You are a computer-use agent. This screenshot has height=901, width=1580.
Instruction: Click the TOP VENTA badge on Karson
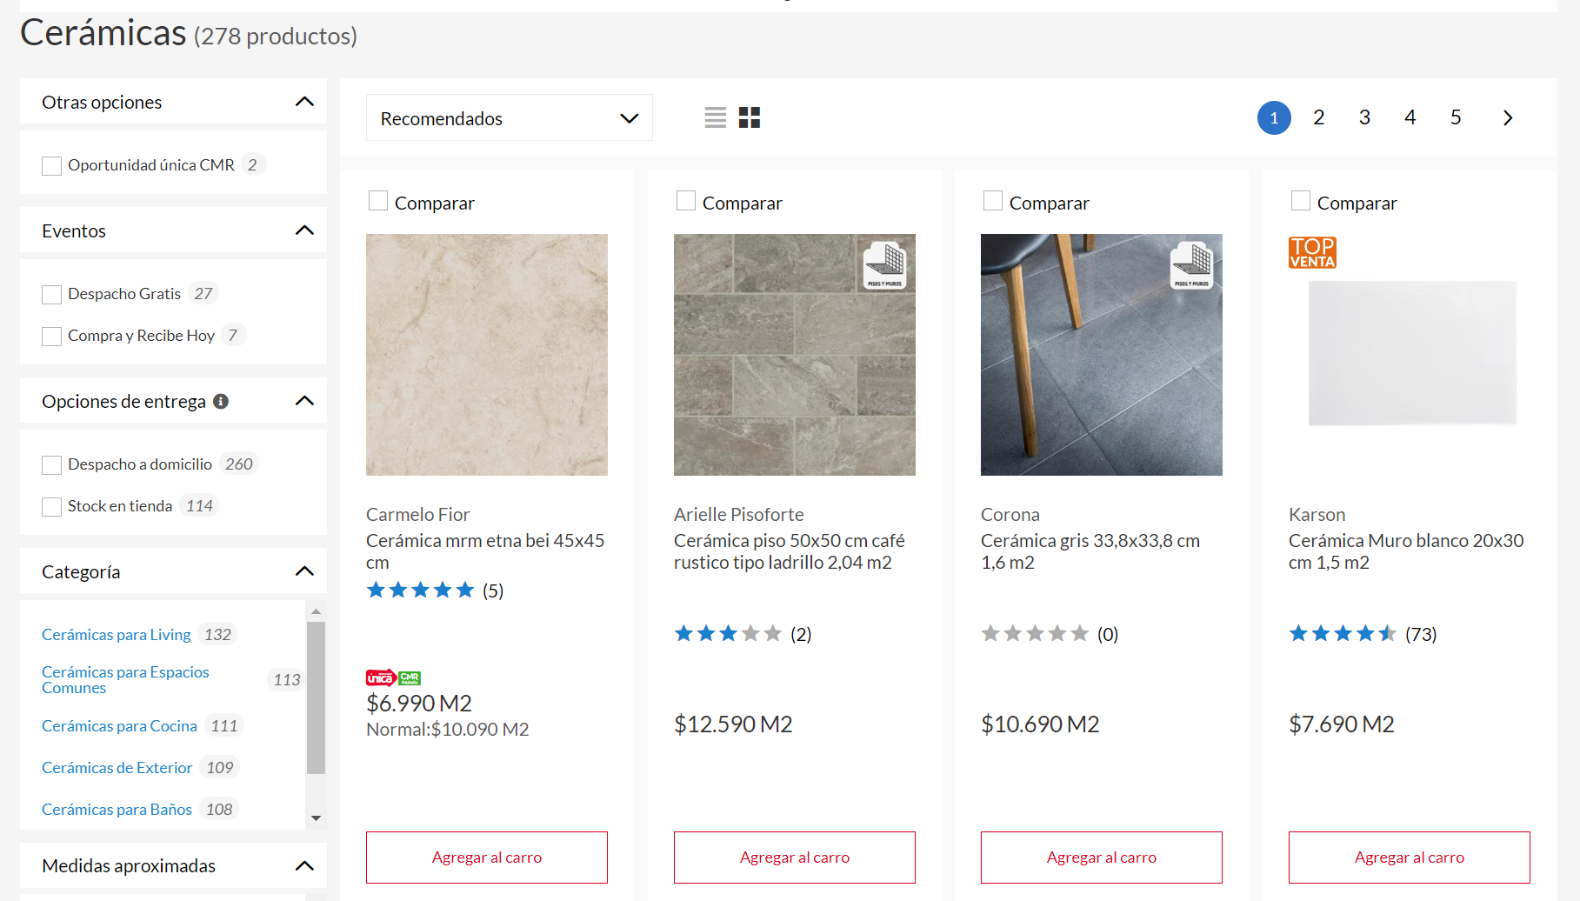1312,252
